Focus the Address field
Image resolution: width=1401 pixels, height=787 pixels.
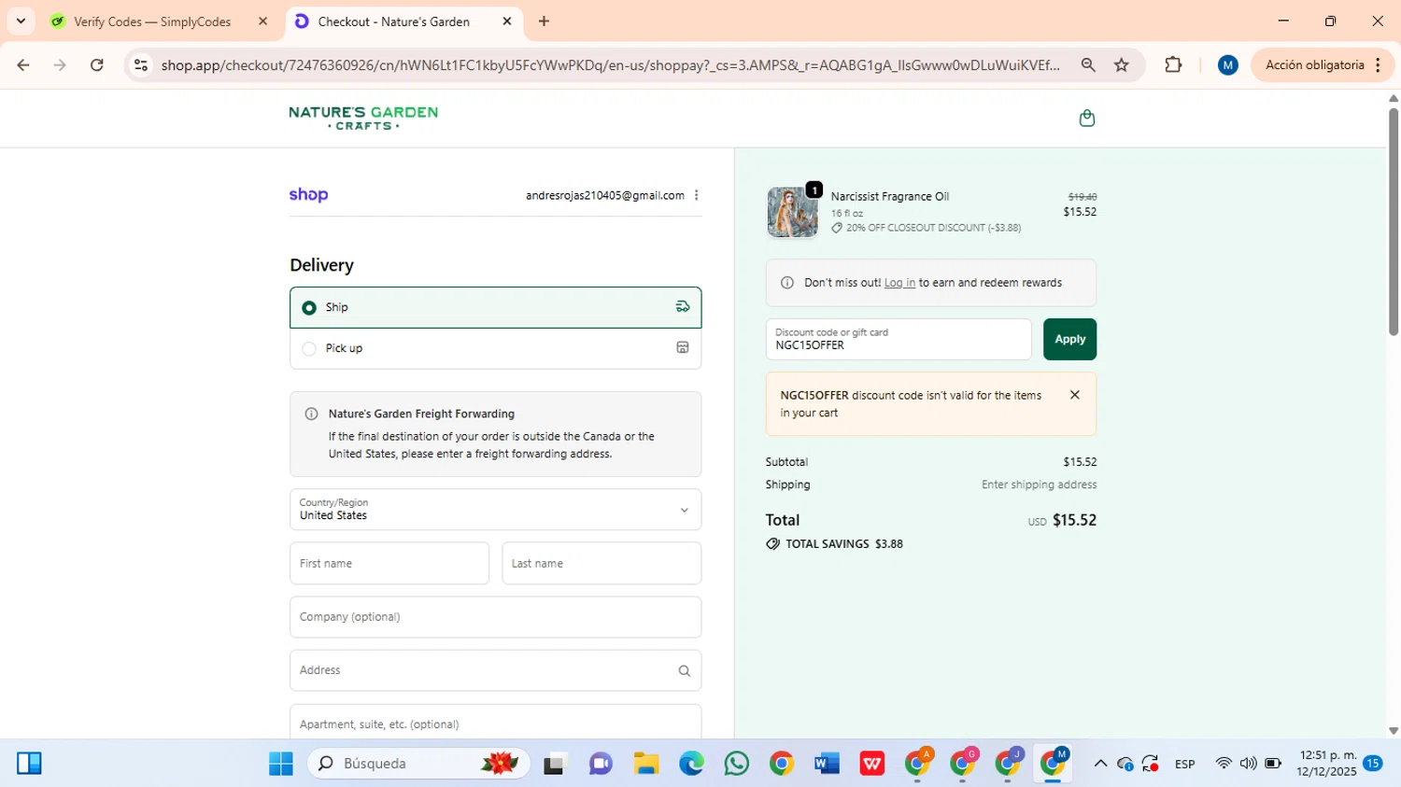point(495,671)
